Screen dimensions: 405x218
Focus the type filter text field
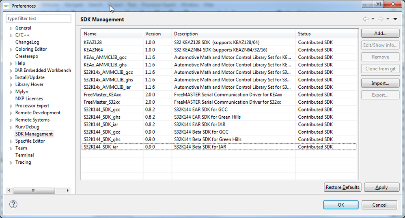pyautogui.click(x=39, y=19)
